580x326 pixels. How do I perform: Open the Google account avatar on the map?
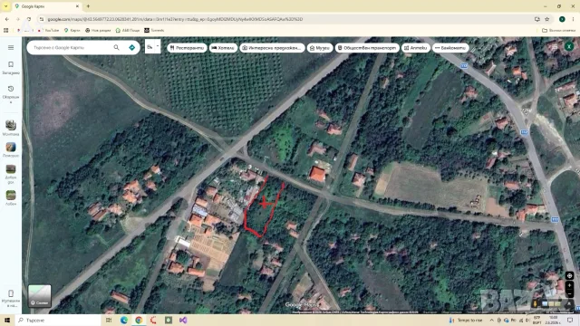click(569, 46)
